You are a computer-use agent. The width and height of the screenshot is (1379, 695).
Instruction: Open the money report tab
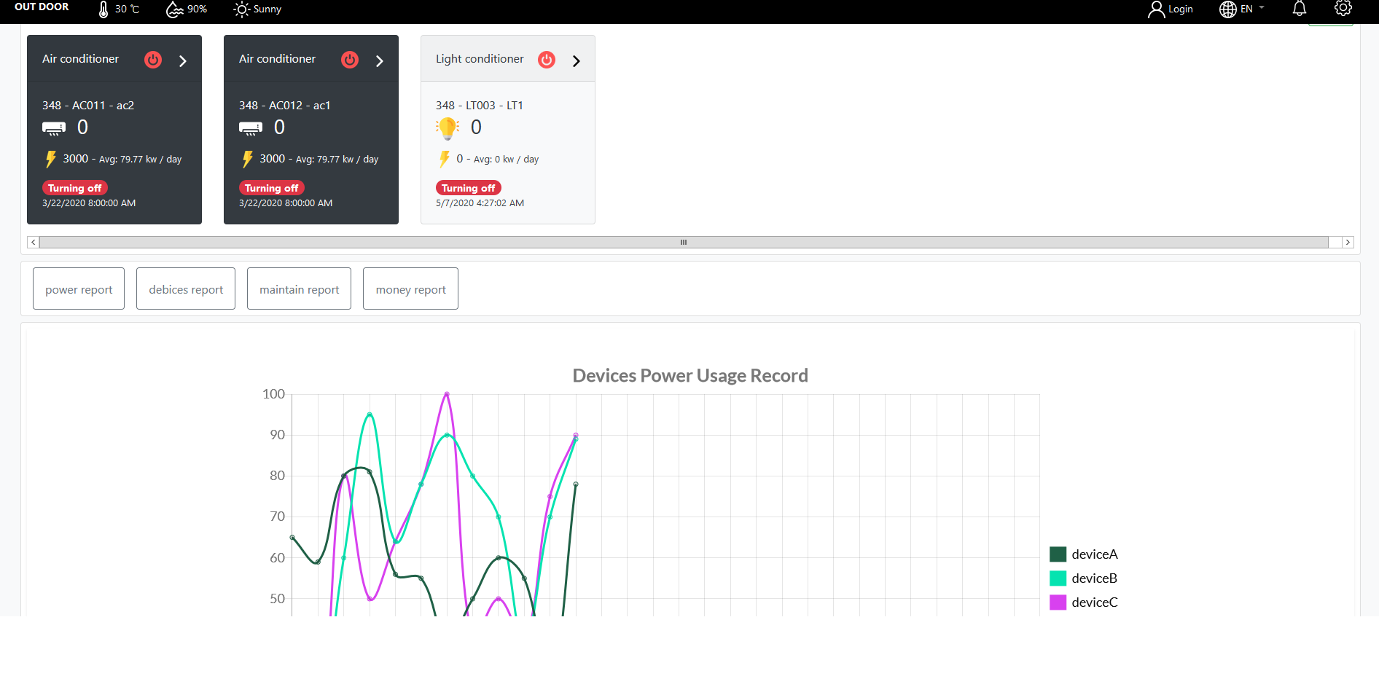410,288
